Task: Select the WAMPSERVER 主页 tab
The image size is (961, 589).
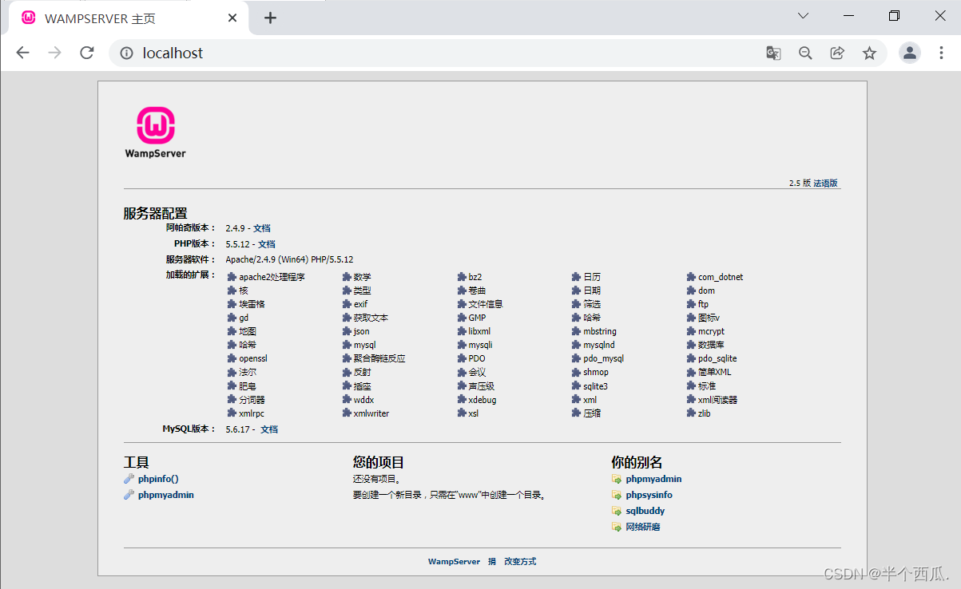Action: (128, 18)
